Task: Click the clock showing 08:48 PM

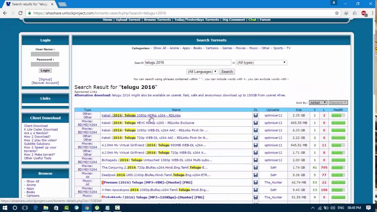Action: [x=354, y=208]
